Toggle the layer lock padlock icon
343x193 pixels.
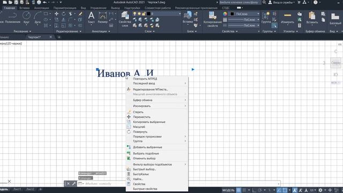[144, 14]
